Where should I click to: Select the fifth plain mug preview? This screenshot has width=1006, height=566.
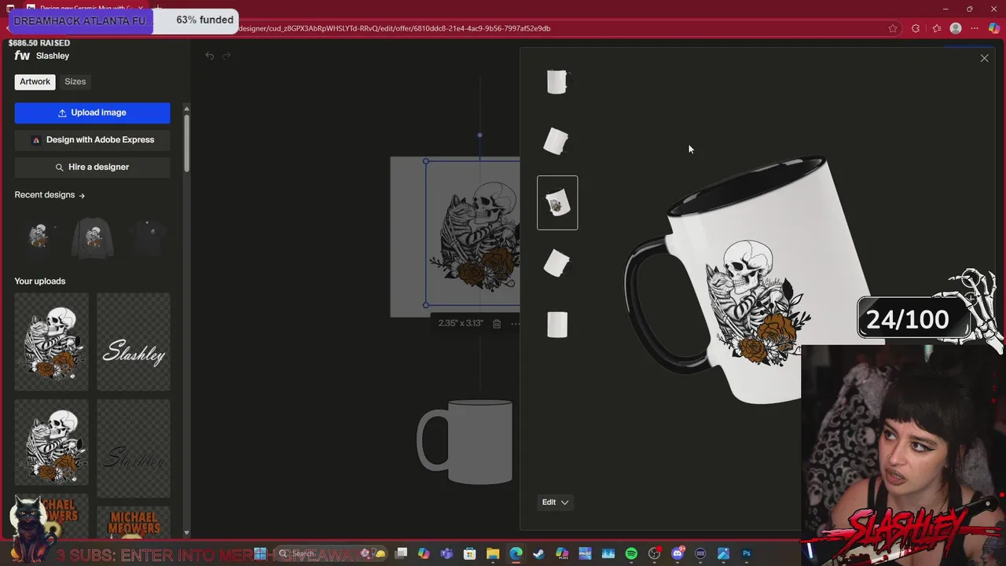(x=557, y=324)
